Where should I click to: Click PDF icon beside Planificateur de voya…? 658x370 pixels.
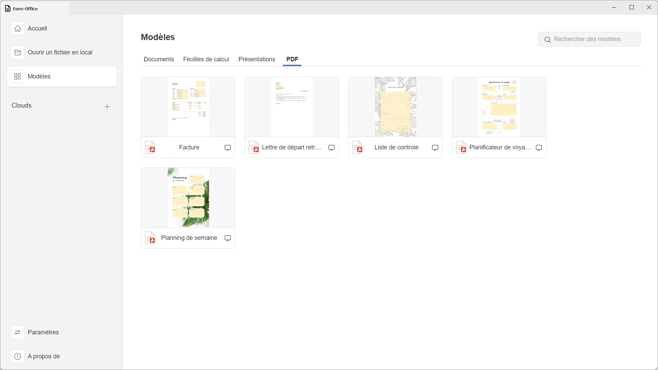(x=461, y=147)
